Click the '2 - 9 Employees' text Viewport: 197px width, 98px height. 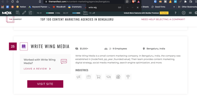(118, 49)
